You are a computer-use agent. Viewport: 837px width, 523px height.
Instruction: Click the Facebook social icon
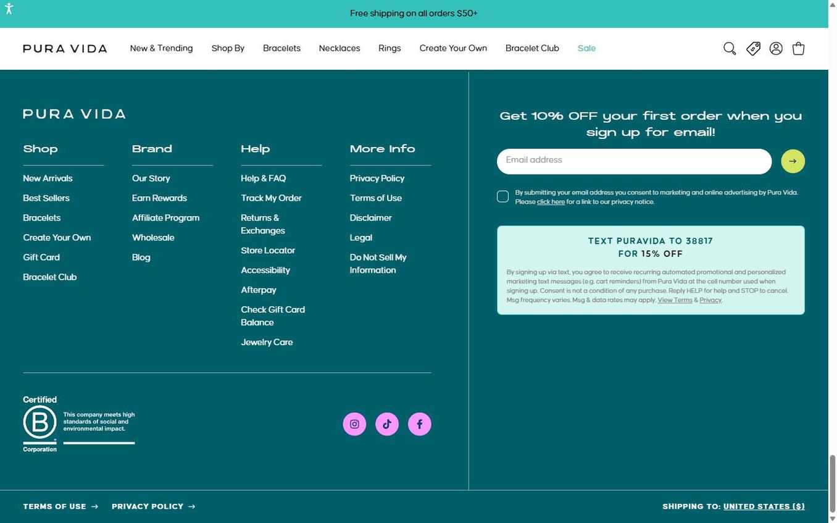(x=419, y=424)
